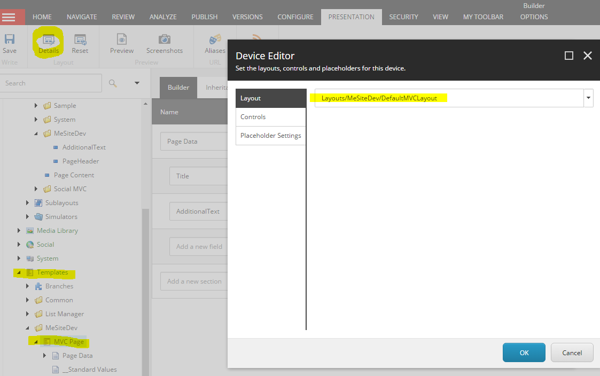The image size is (600, 376).
Task: Select the Branches puzzle icon
Action: [38, 286]
